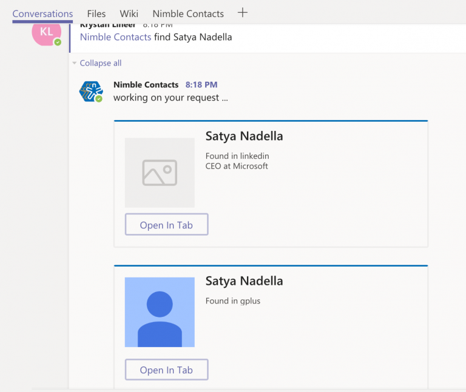Switch to the Files tab
This screenshot has height=392, width=466.
click(x=96, y=13)
